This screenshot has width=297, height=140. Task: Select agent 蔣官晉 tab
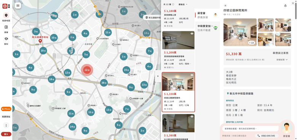coord(207,15)
